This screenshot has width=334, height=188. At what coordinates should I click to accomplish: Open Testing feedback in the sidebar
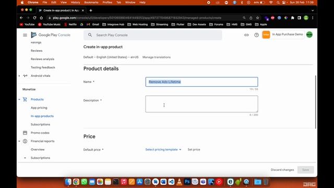43,67
